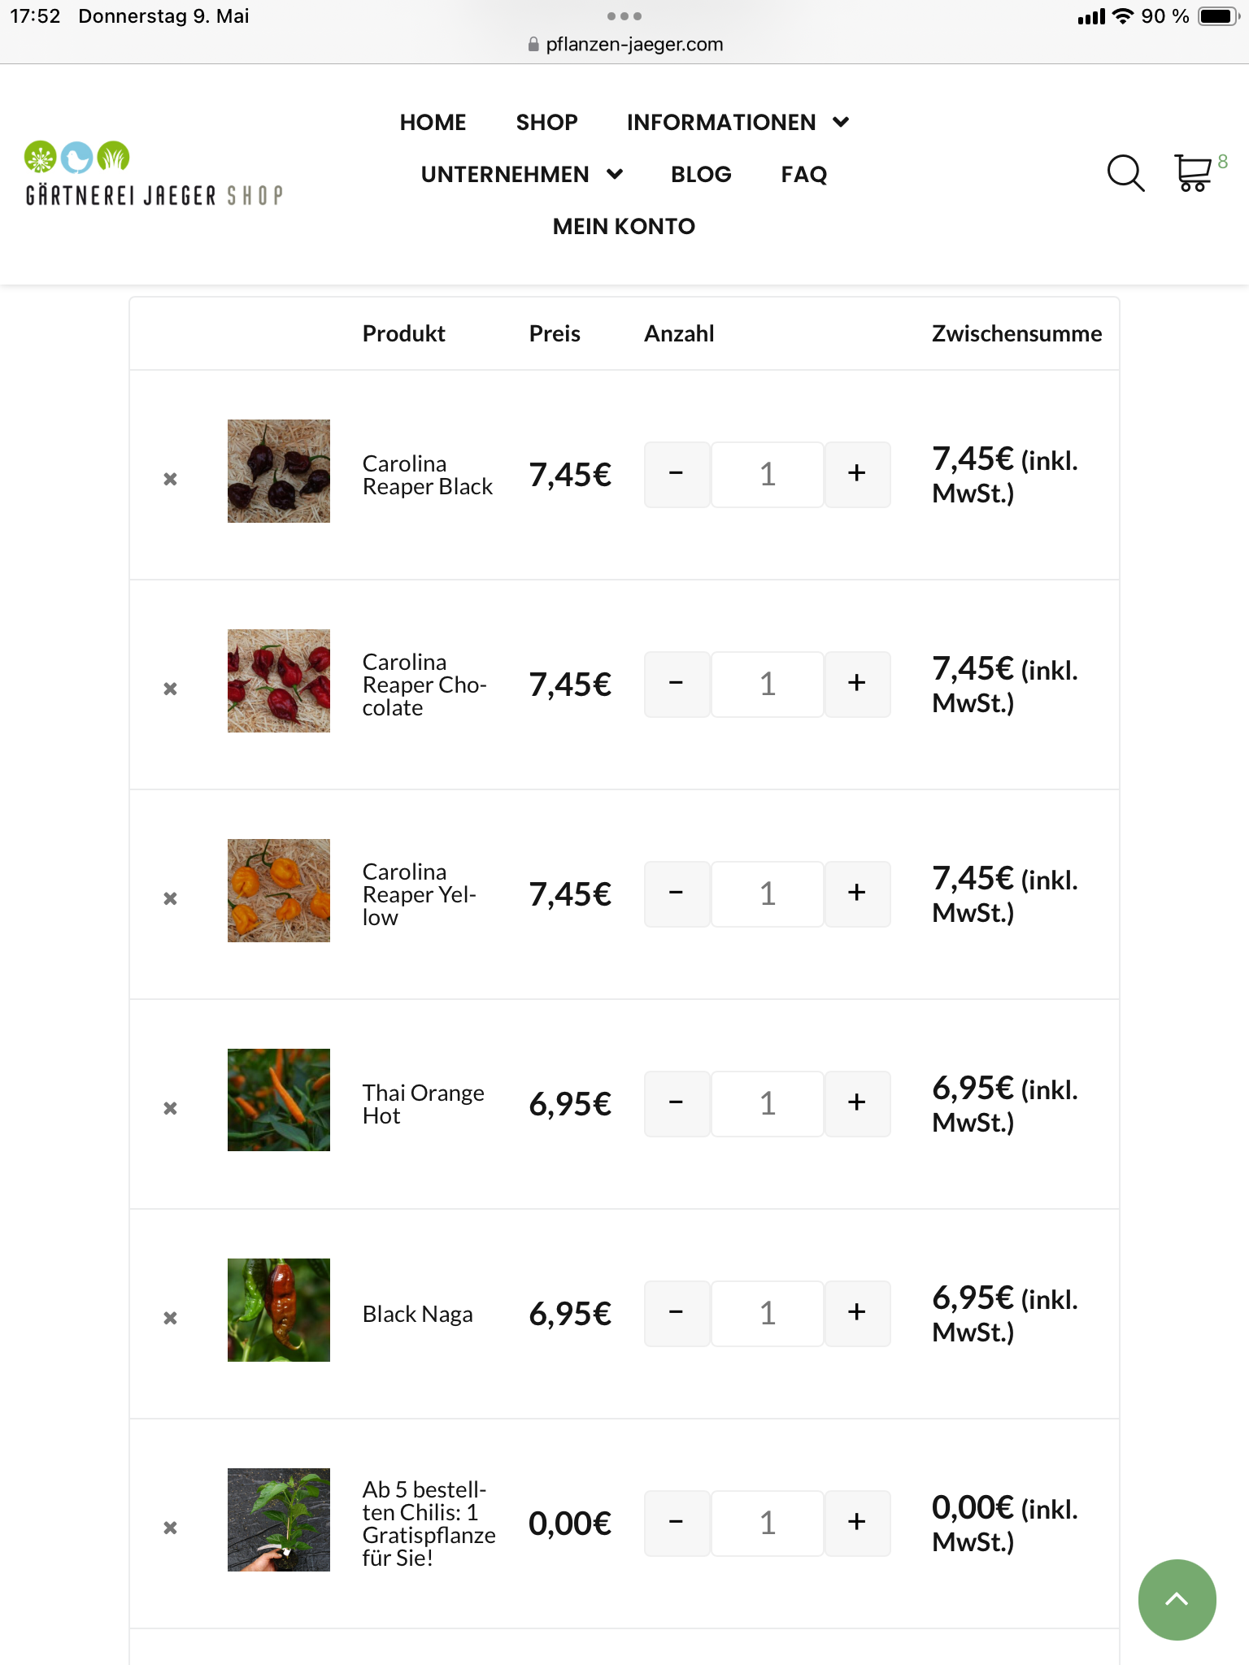Screen dimensions: 1249x1665
Task: Remove Carolina Reaper Black from cart
Action: (x=170, y=479)
